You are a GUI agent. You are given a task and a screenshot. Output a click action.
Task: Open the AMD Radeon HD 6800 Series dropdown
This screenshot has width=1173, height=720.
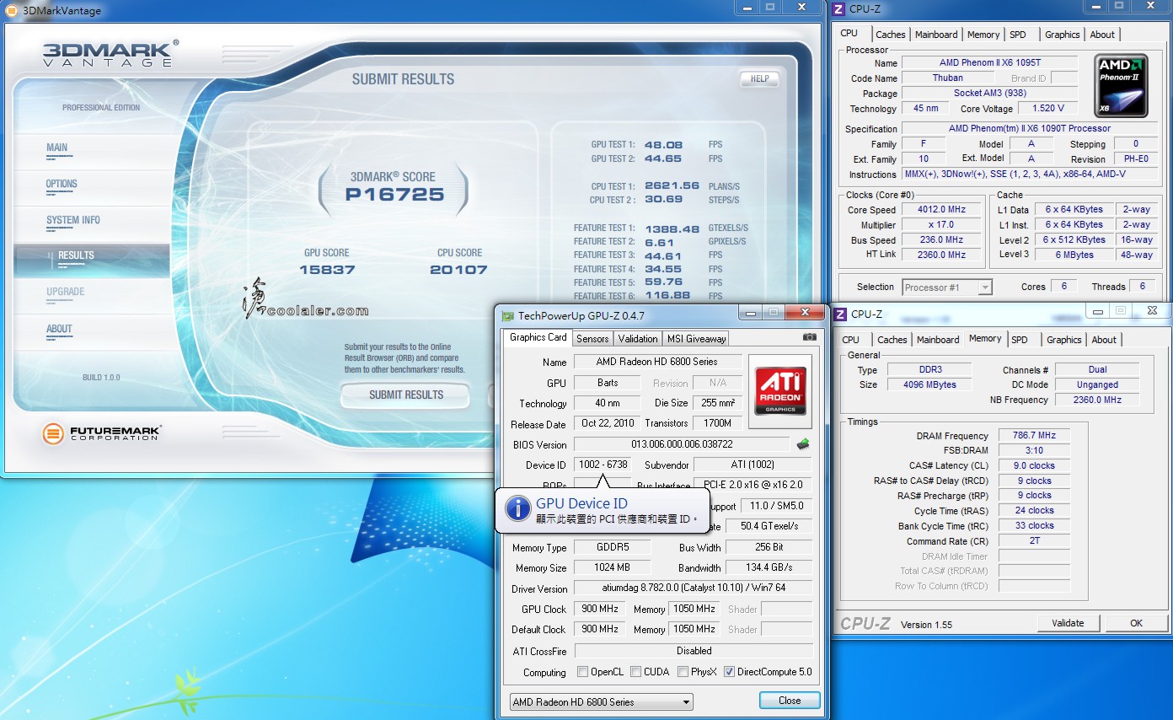click(601, 701)
